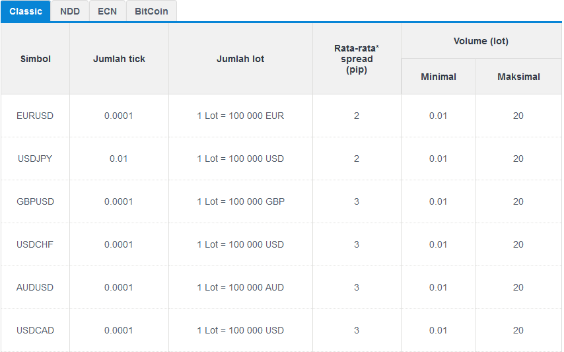
Task: Click the Minimal column header
Action: tap(439, 77)
